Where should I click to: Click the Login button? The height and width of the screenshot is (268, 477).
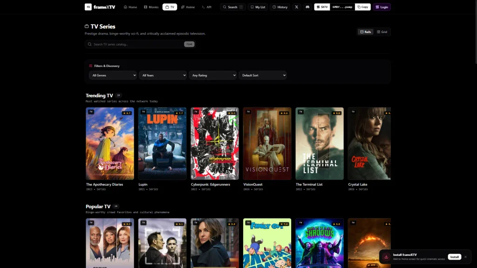382,7
